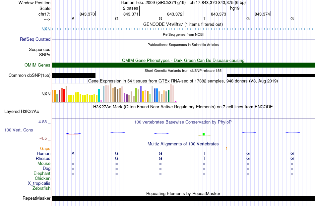Click the 100 Vert. Cons track label
This screenshot has width=315, height=206.
point(19,130)
